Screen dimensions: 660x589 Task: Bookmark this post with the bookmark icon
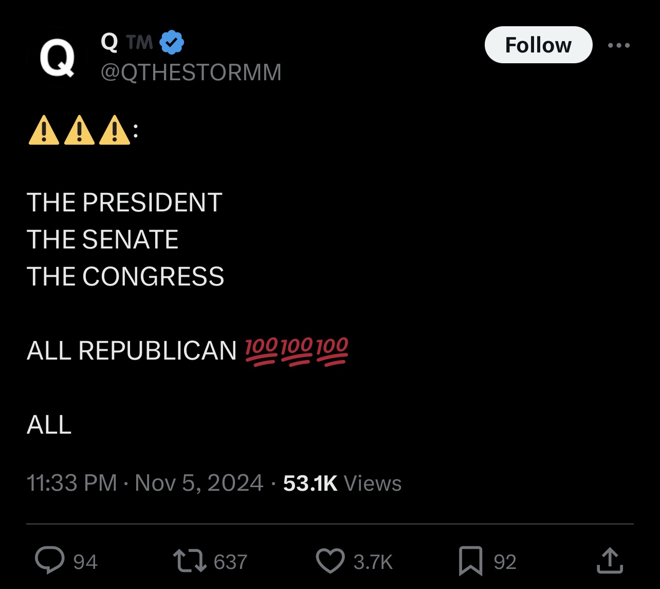coord(470,561)
